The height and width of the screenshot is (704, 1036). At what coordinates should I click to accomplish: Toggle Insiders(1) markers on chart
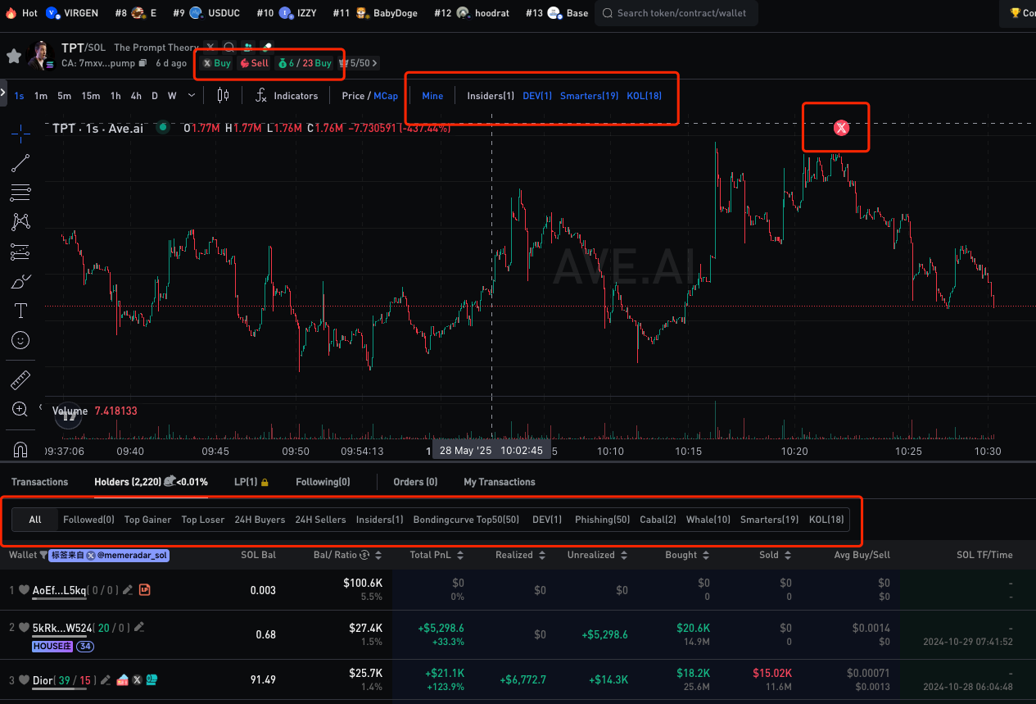pyautogui.click(x=491, y=96)
